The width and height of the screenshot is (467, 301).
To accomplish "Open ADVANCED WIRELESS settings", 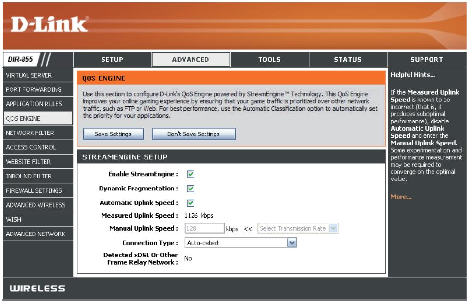I will click(x=38, y=205).
